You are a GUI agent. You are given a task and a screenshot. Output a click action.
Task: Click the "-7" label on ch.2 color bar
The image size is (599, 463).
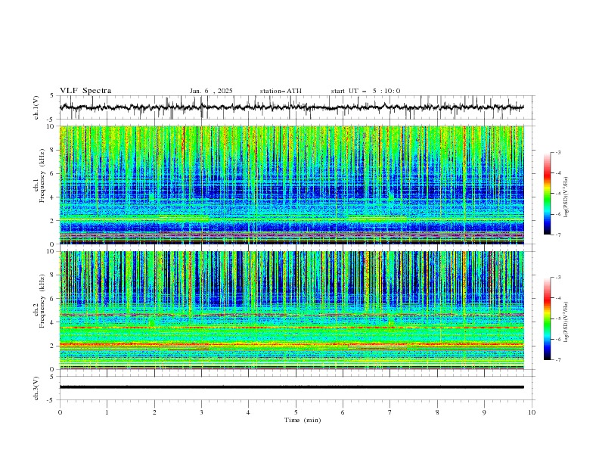557,360
